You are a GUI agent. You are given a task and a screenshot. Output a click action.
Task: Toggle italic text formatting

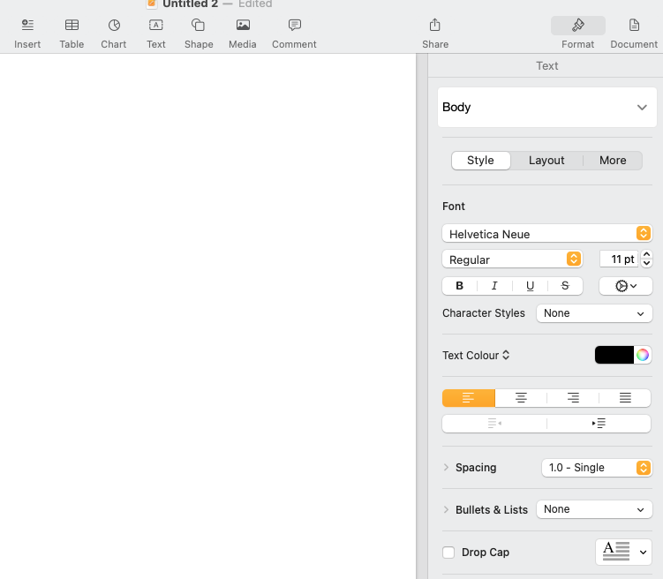tap(494, 286)
